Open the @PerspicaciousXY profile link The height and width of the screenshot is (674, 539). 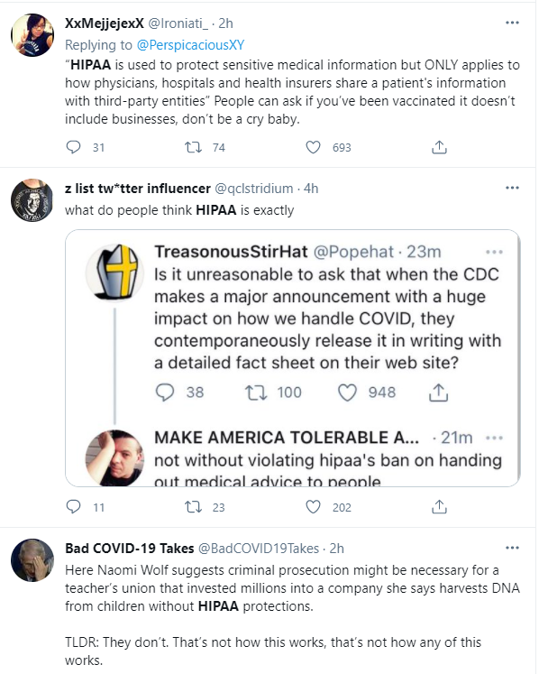(x=191, y=45)
